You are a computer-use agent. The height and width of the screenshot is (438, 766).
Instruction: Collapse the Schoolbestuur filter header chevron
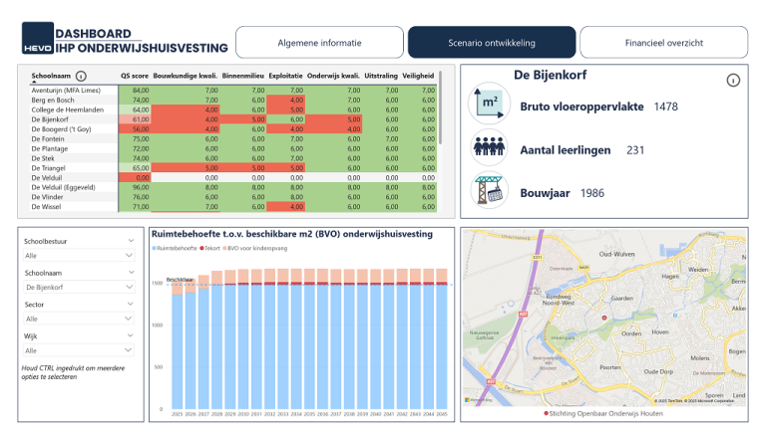pyautogui.click(x=131, y=241)
